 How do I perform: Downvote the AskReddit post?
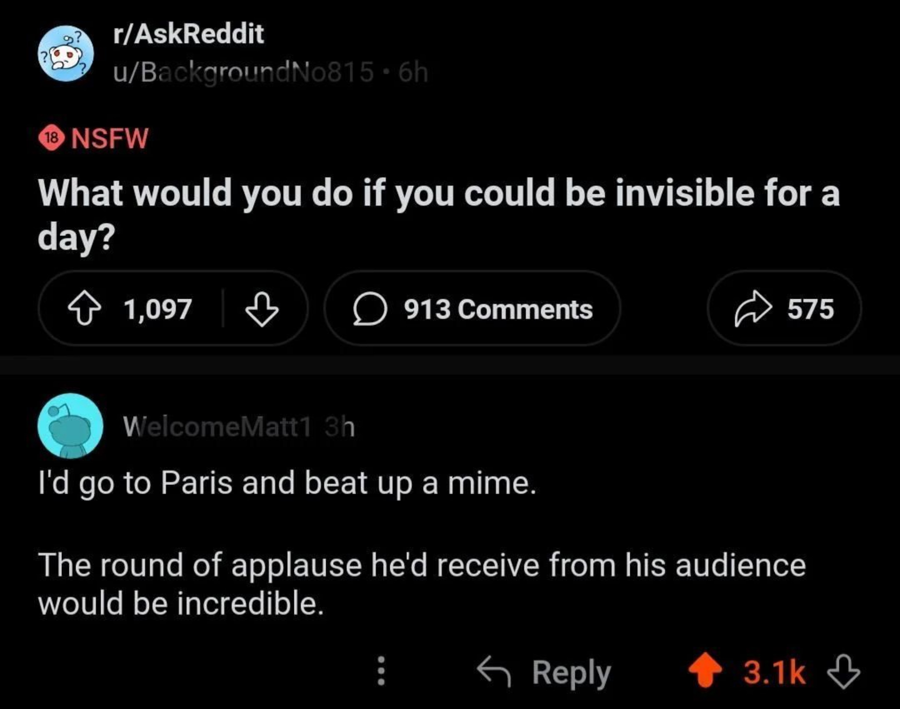(261, 309)
